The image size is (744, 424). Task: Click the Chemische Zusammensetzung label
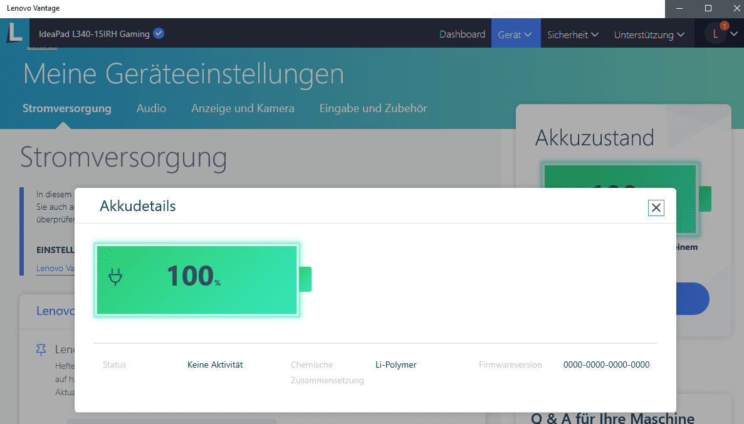[x=327, y=372]
